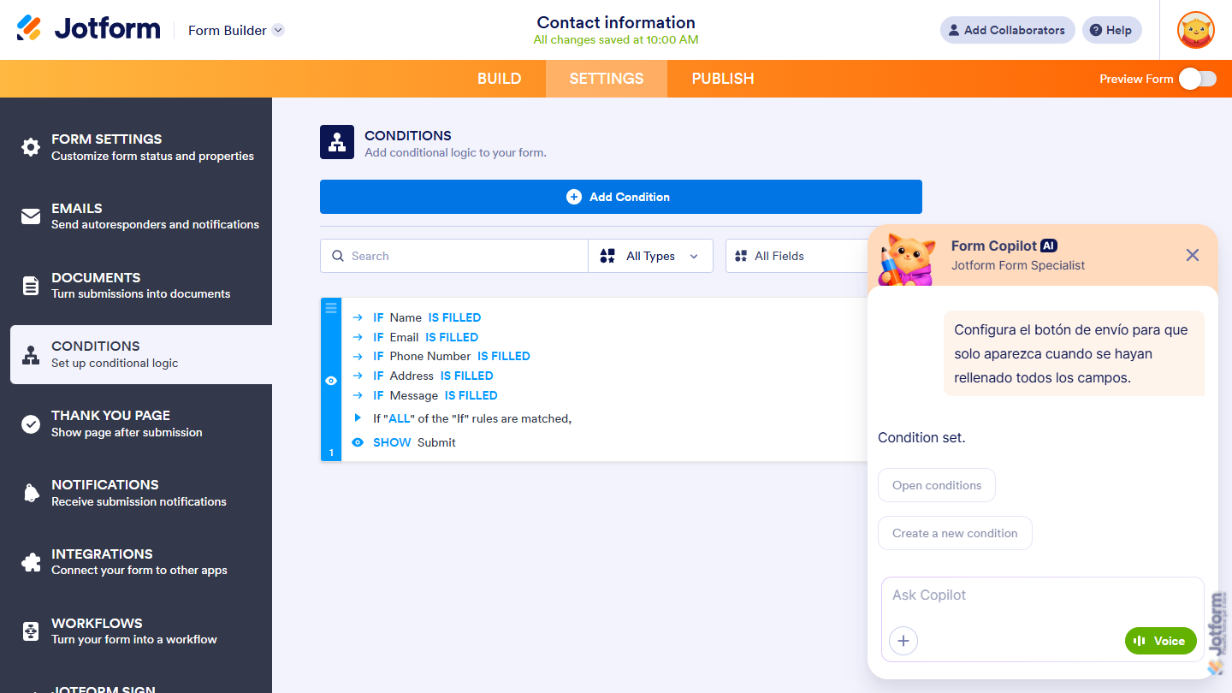
Task: Select the Emails sidebar icon
Action: [x=31, y=216]
